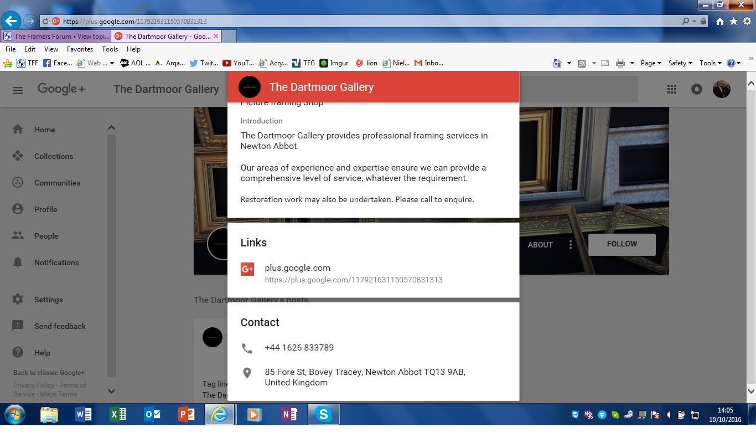
Task: Close The Dartmoor Gallery tab
Action: coord(216,36)
